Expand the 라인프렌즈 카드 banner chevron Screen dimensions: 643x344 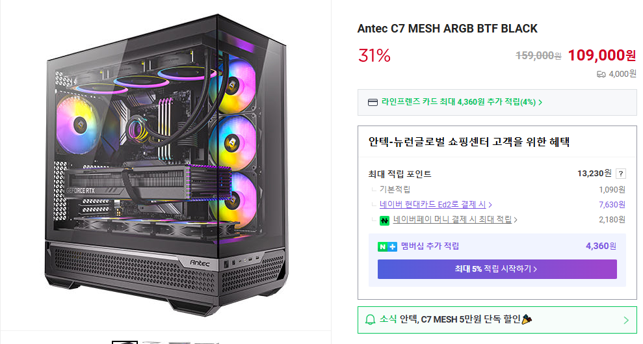540,102
